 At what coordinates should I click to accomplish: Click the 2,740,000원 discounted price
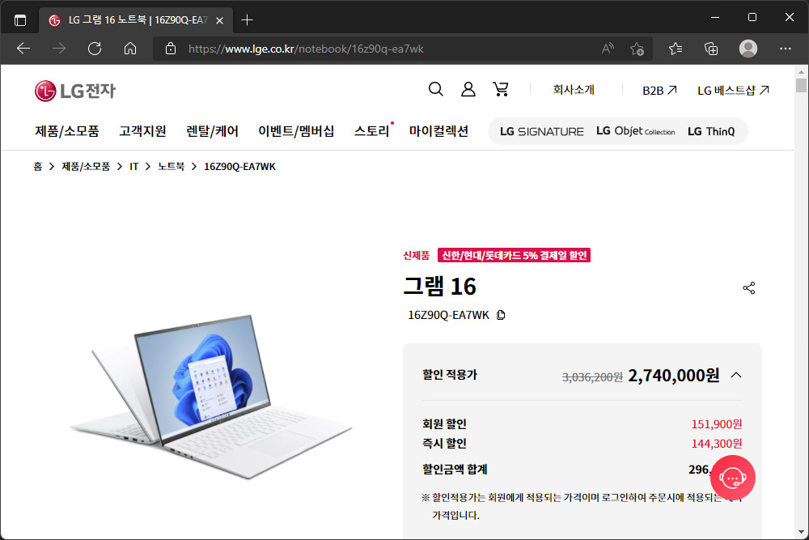click(673, 376)
